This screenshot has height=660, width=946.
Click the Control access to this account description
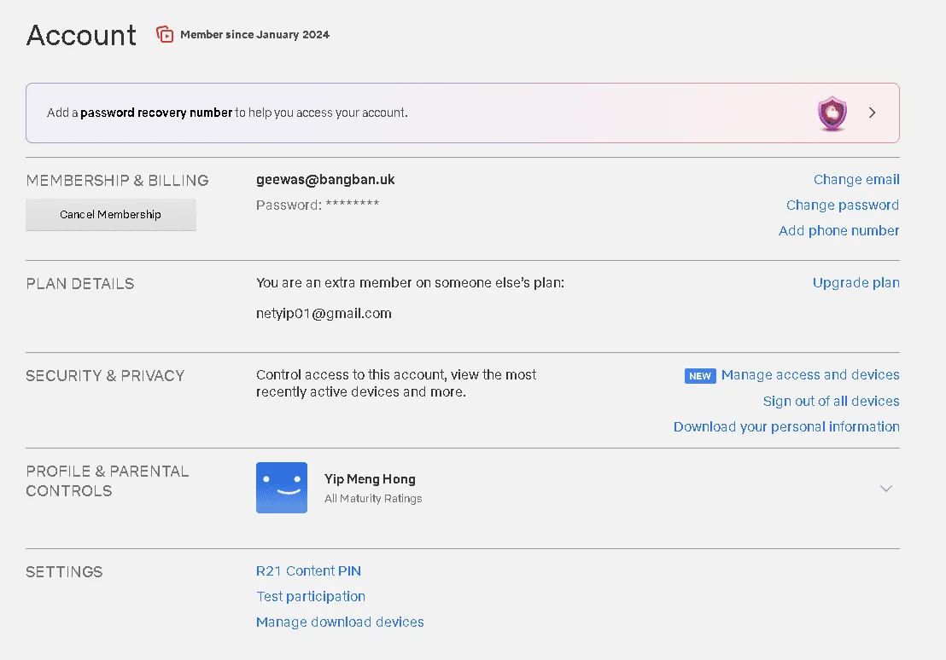pos(396,384)
